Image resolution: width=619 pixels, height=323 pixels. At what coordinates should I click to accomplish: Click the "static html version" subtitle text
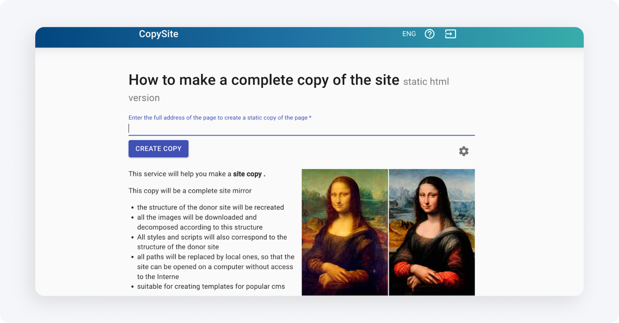(426, 82)
